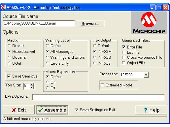Click the Microchip logo image
This screenshot has width=170, height=127.
(149, 23)
